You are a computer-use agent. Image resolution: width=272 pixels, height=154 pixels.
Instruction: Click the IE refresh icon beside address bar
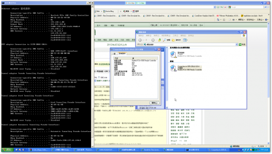(x=221, y=7)
